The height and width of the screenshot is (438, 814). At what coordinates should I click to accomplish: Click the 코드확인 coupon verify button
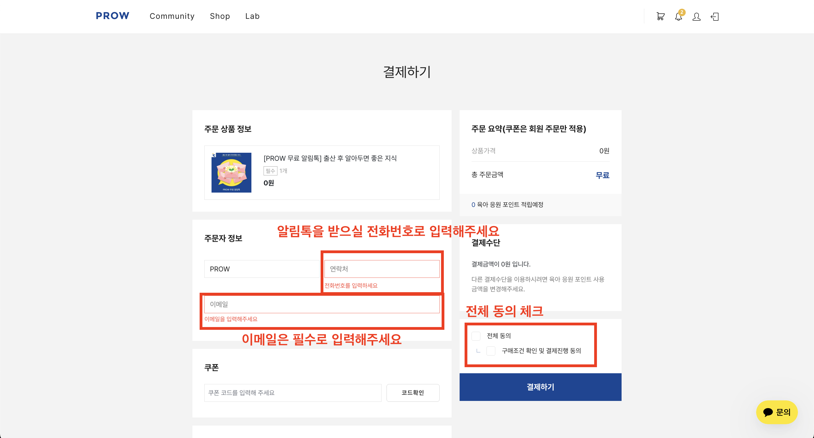pos(413,393)
